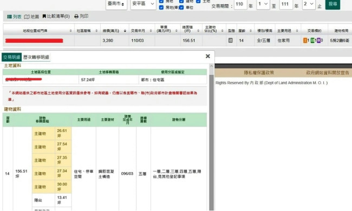Viewport: 352px width, 211px height.
Task: Close the 交易明細 detail popup
Action: (208, 56)
